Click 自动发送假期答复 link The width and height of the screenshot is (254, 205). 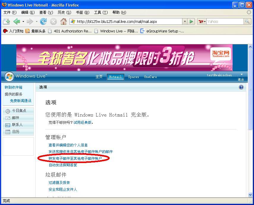click(63, 165)
